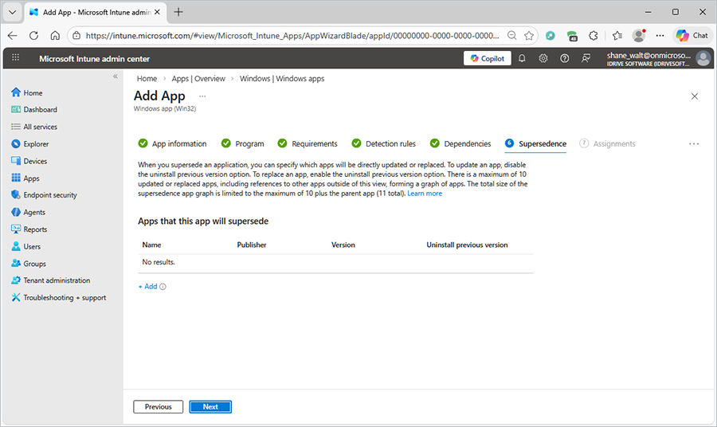The image size is (717, 427).
Task: Click the help question mark icon
Action: 565,58
